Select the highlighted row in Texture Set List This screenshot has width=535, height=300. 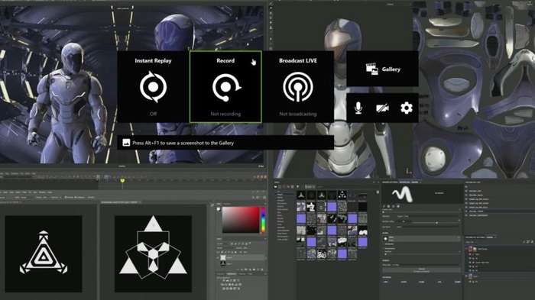[x=499, y=211]
